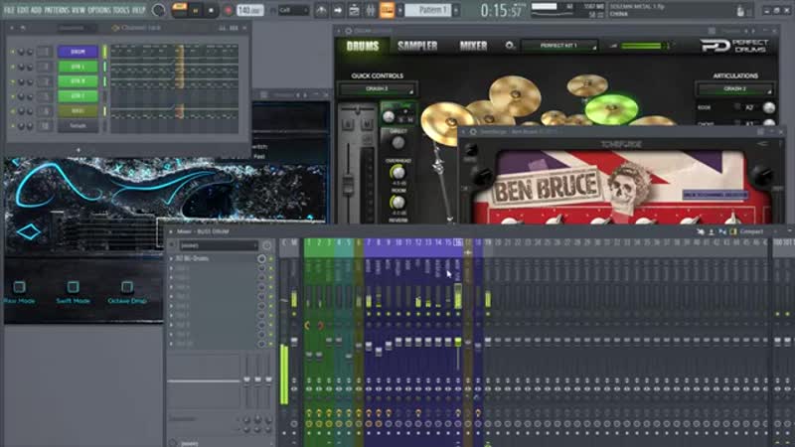The height and width of the screenshot is (447, 795).
Task: Toggle the BG-Drums effect slot enable LED
Action: tap(270, 259)
